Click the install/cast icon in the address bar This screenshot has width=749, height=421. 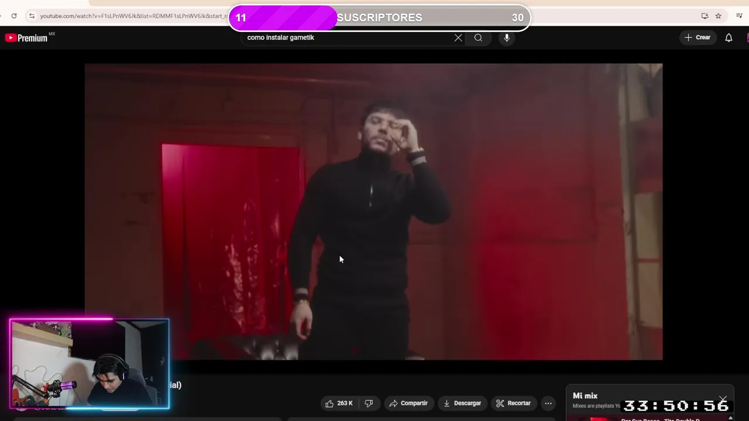(705, 16)
